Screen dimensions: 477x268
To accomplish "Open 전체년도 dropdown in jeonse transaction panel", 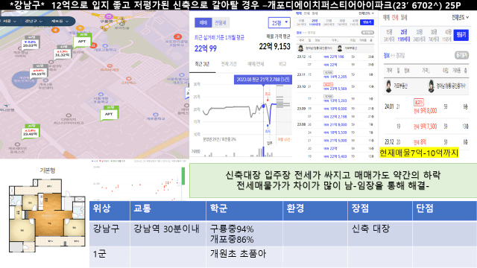I will pyautogui.click(x=461, y=18).
